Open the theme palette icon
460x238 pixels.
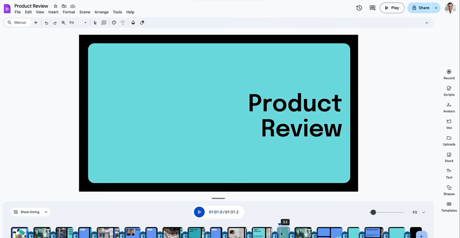(114, 23)
